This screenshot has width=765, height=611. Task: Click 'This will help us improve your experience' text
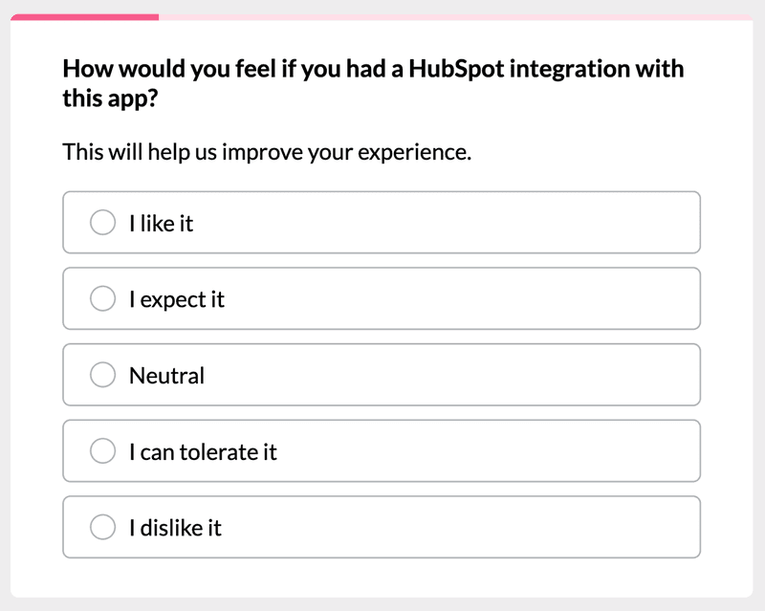[267, 151]
